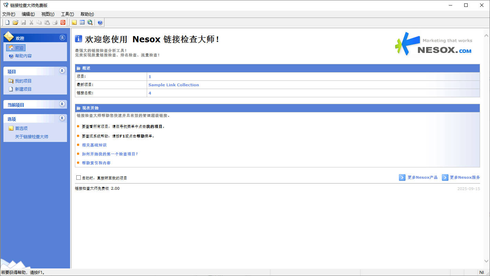Image resolution: width=490 pixels, height=276 pixels.
Task: Click the yellow note Preferences toolbar icon
Action: 74,23
